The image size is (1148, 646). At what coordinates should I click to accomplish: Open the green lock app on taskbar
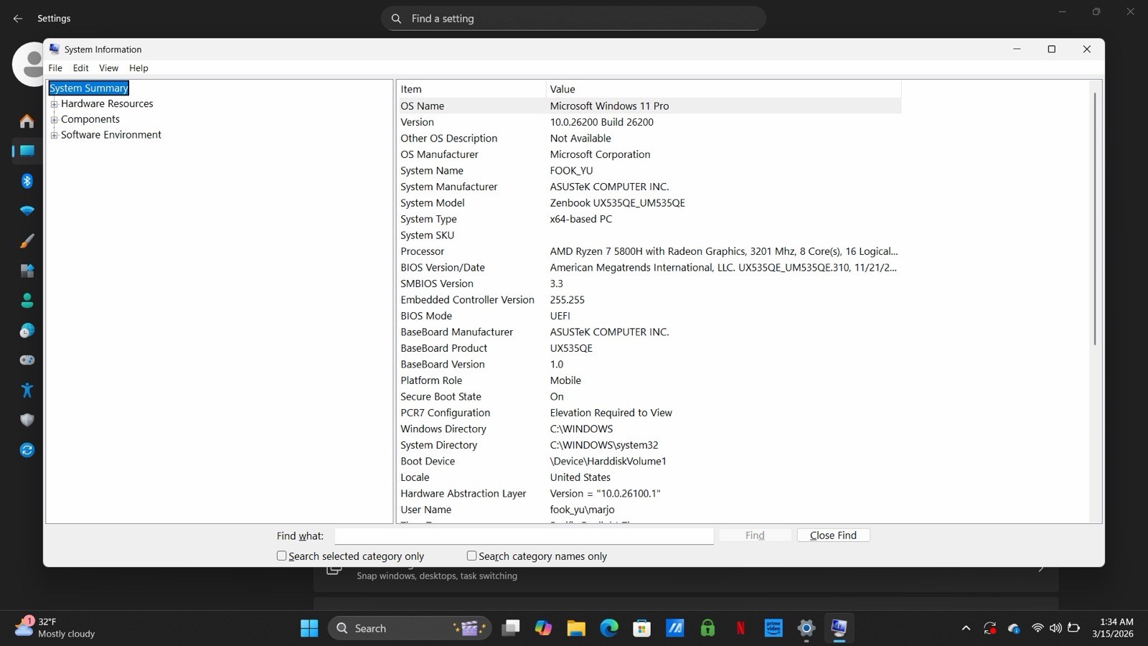[x=707, y=628]
